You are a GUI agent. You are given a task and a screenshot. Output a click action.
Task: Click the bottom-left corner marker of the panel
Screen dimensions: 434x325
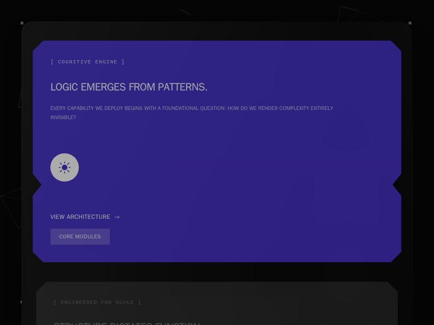[22, 302]
